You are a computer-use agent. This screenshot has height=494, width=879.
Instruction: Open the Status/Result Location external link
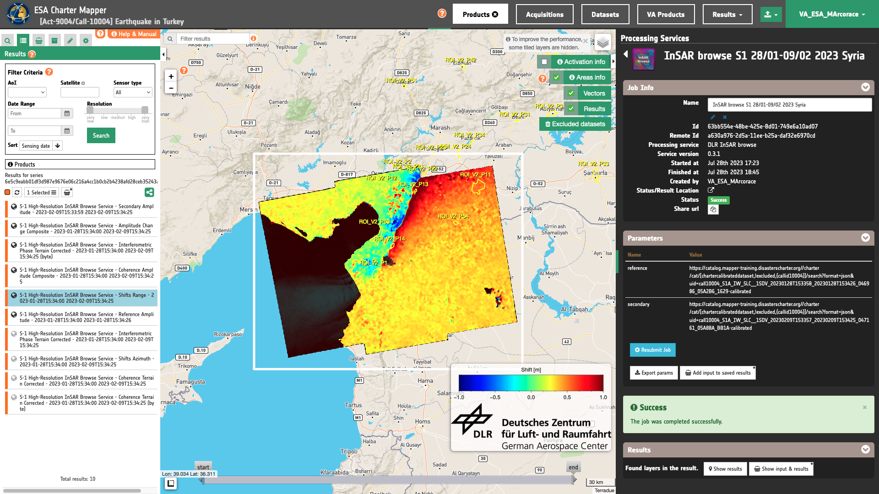tap(711, 190)
